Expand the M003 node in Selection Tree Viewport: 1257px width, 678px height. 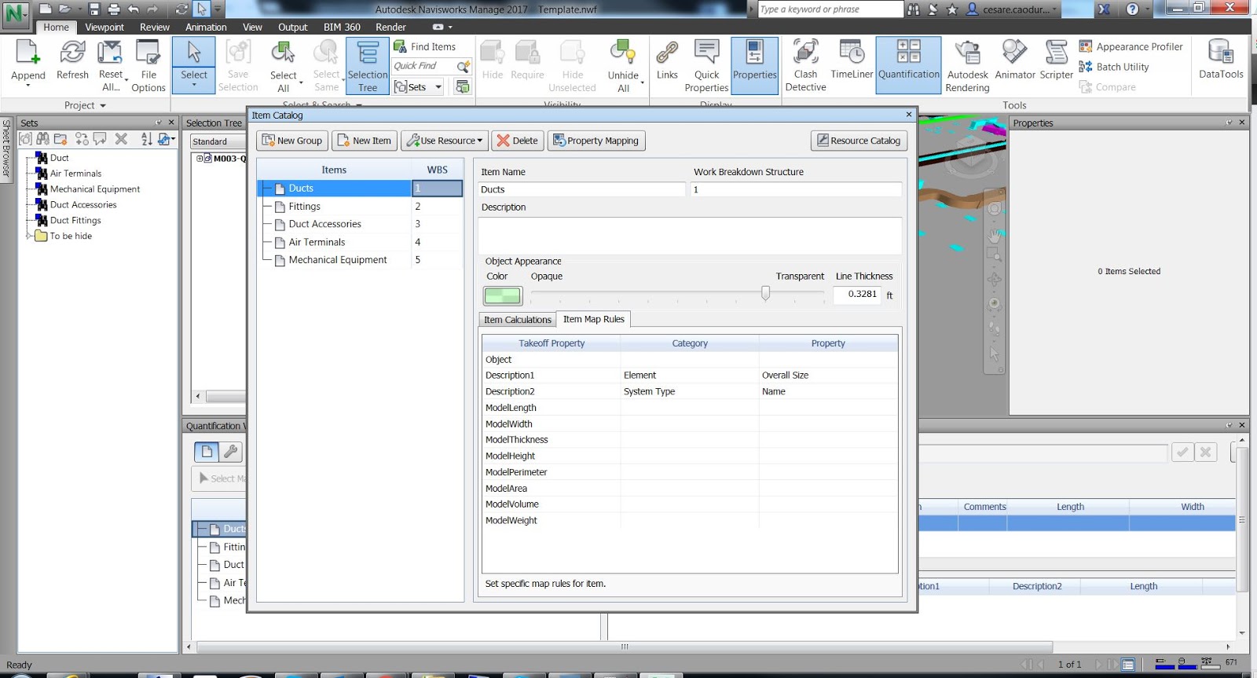pyautogui.click(x=200, y=159)
